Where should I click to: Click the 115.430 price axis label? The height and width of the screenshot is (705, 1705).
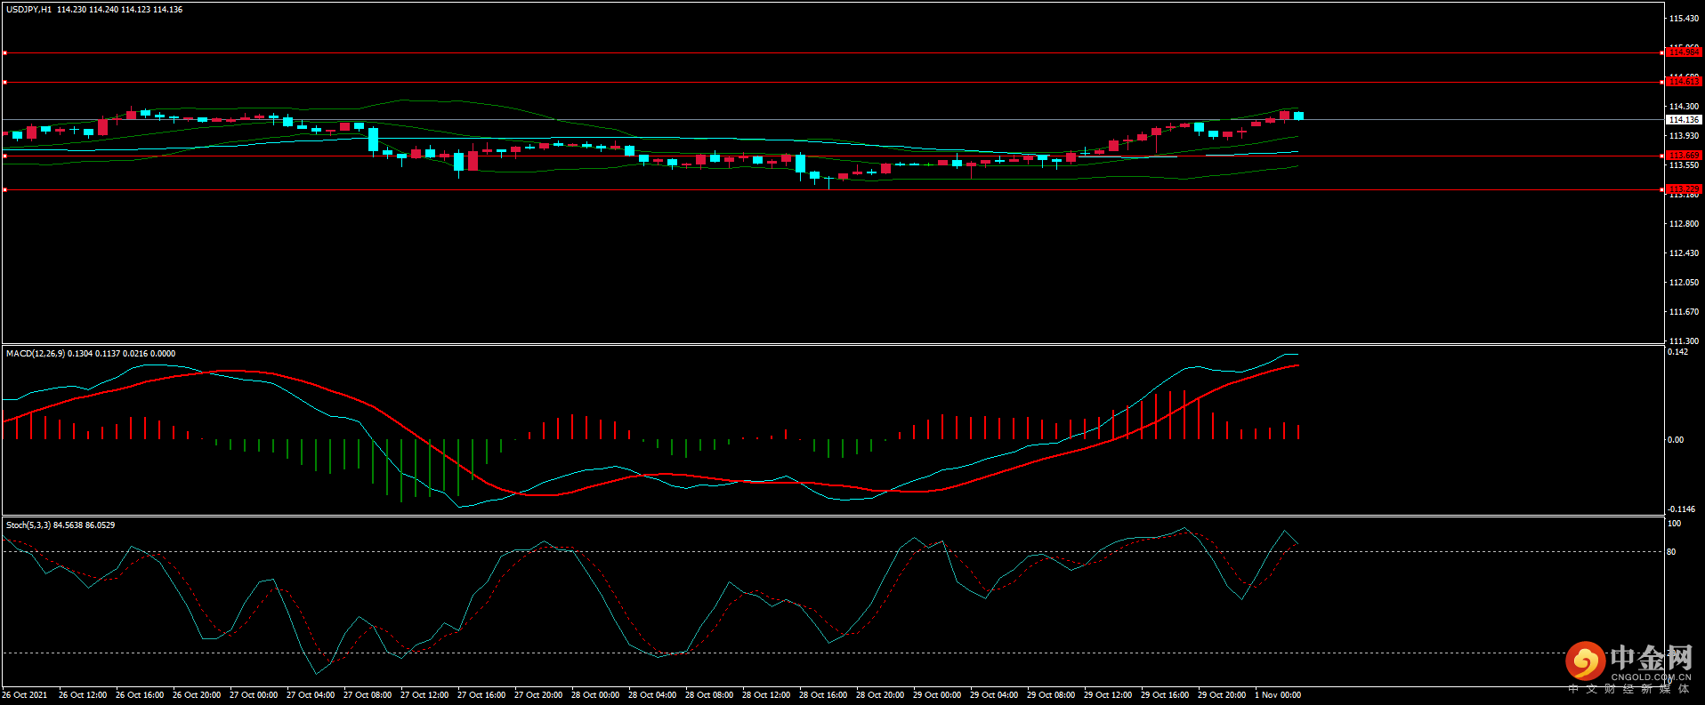point(1684,19)
